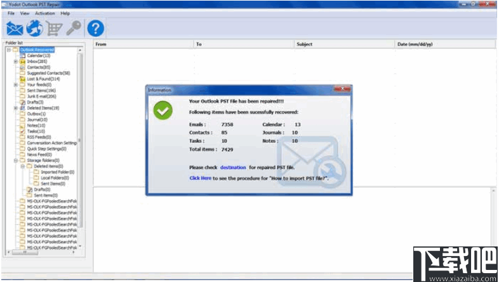Select the RSS Feeds(0) folder
This screenshot has height=282, width=499.
39,137
